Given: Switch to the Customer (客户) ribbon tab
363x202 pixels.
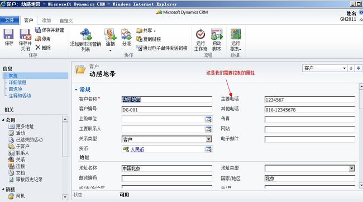Looking at the screenshot, I should point(28,20).
